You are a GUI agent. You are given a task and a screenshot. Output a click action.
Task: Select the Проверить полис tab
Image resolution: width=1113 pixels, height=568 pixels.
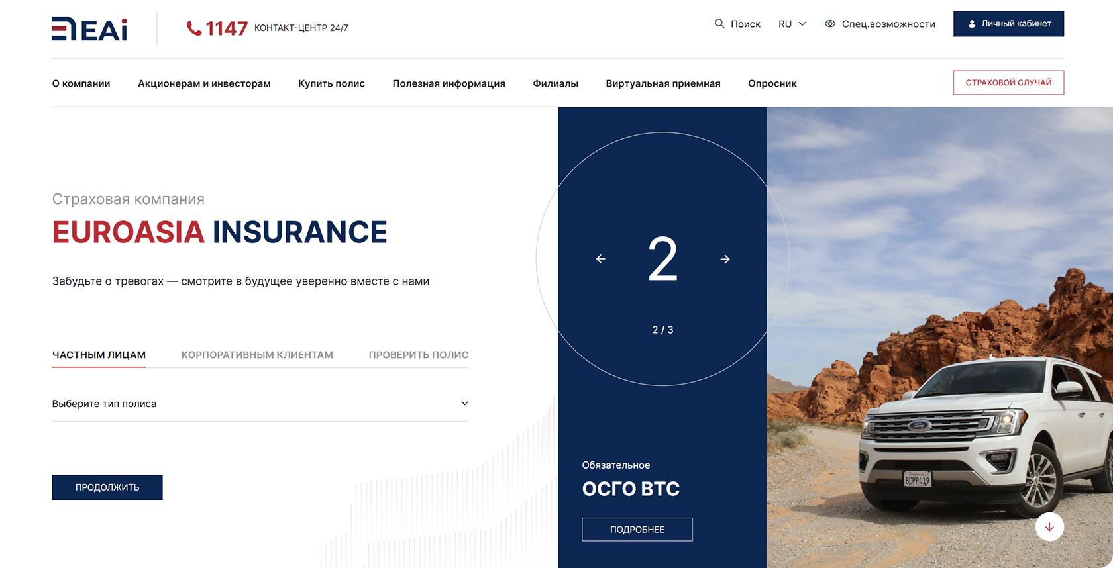(418, 355)
